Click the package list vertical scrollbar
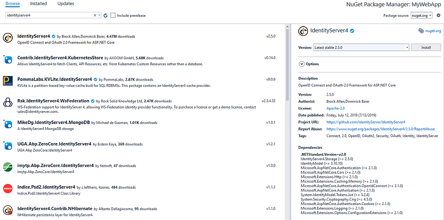 287,64
